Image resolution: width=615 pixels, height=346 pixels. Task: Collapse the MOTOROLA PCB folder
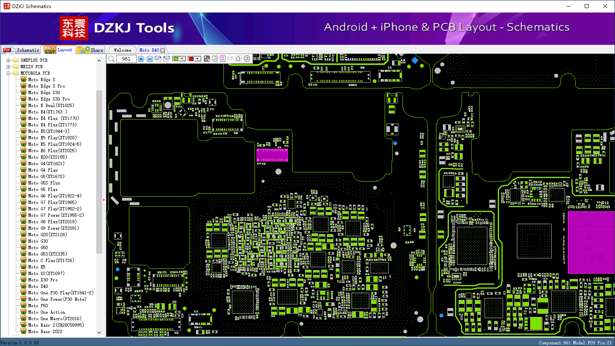8,73
